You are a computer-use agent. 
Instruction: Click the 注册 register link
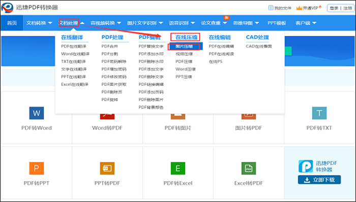347,8
